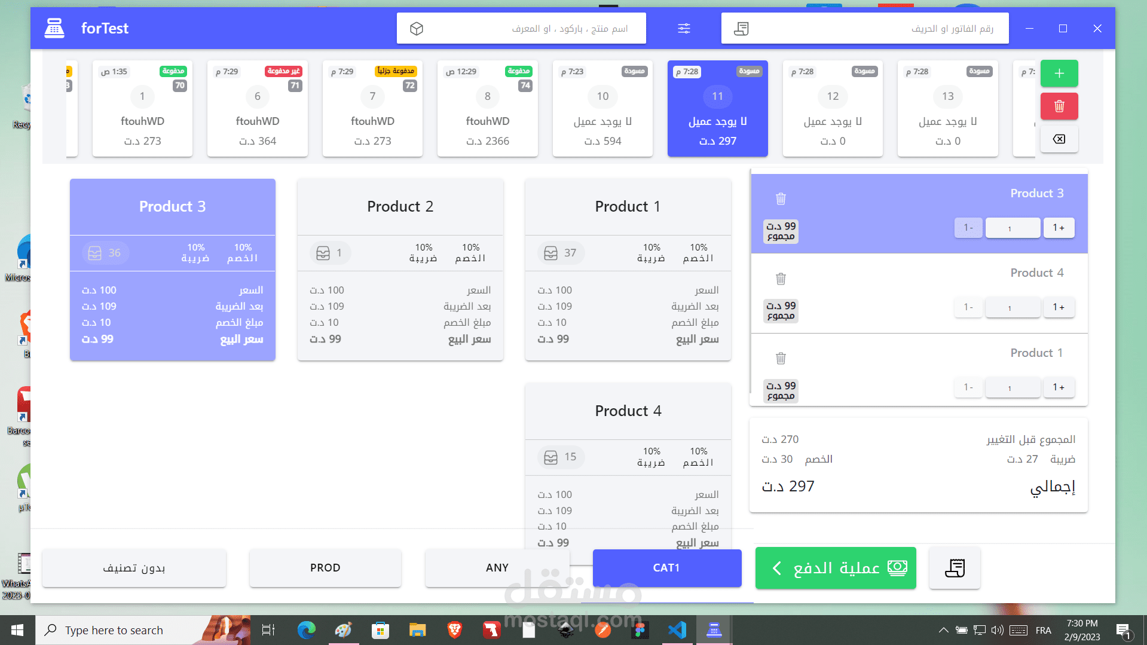Click the product name or barcode search field
1147x645 pixels.
coord(521,28)
